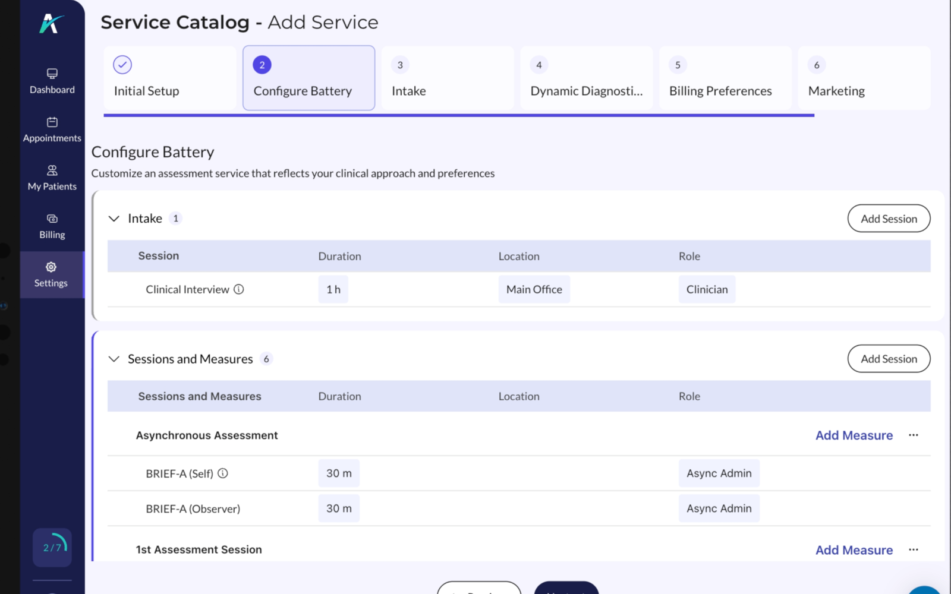Open the Main Office location field

[x=534, y=289]
